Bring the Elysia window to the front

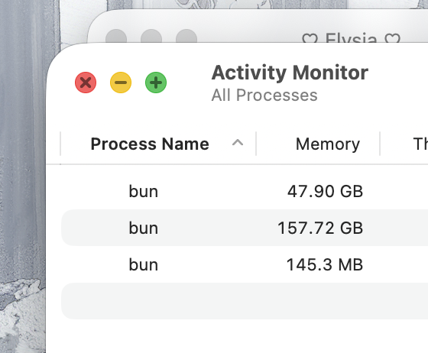coord(352,38)
